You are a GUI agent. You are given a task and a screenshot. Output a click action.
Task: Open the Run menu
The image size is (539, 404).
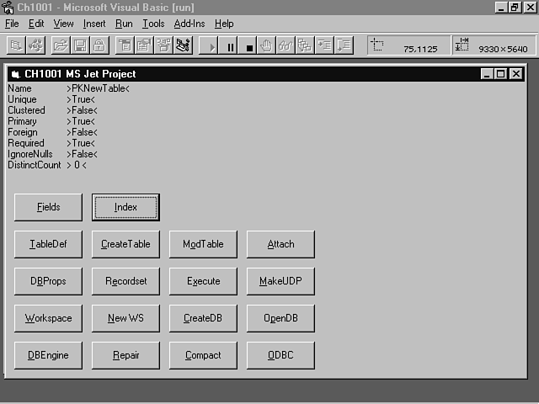(x=124, y=24)
